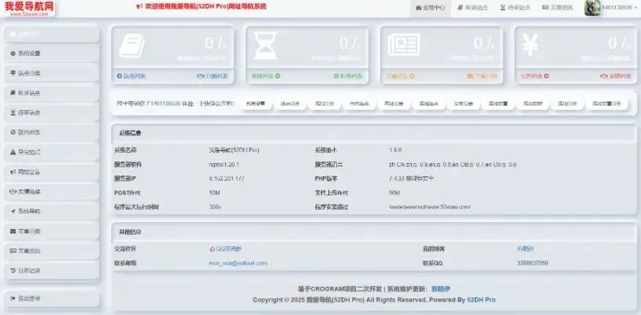Open 文章资讯 in the left sidebar

pos(51,251)
